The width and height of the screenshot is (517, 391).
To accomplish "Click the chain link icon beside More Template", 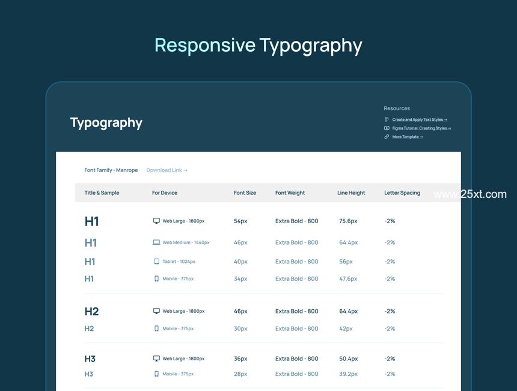I will [x=387, y=137].
